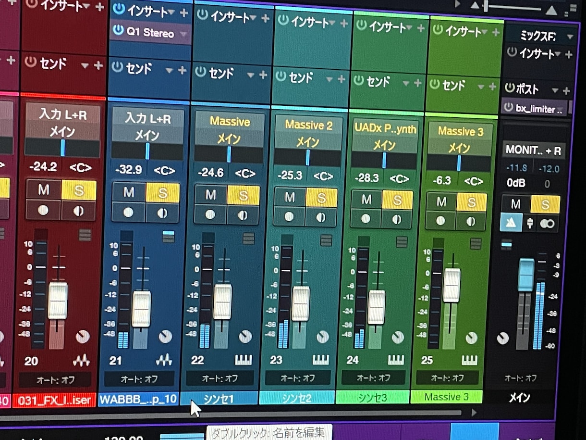Open the UADx P..ynth instrument input selector
Image resolution: width=586 pixels, height=440 pixels.
385,128
